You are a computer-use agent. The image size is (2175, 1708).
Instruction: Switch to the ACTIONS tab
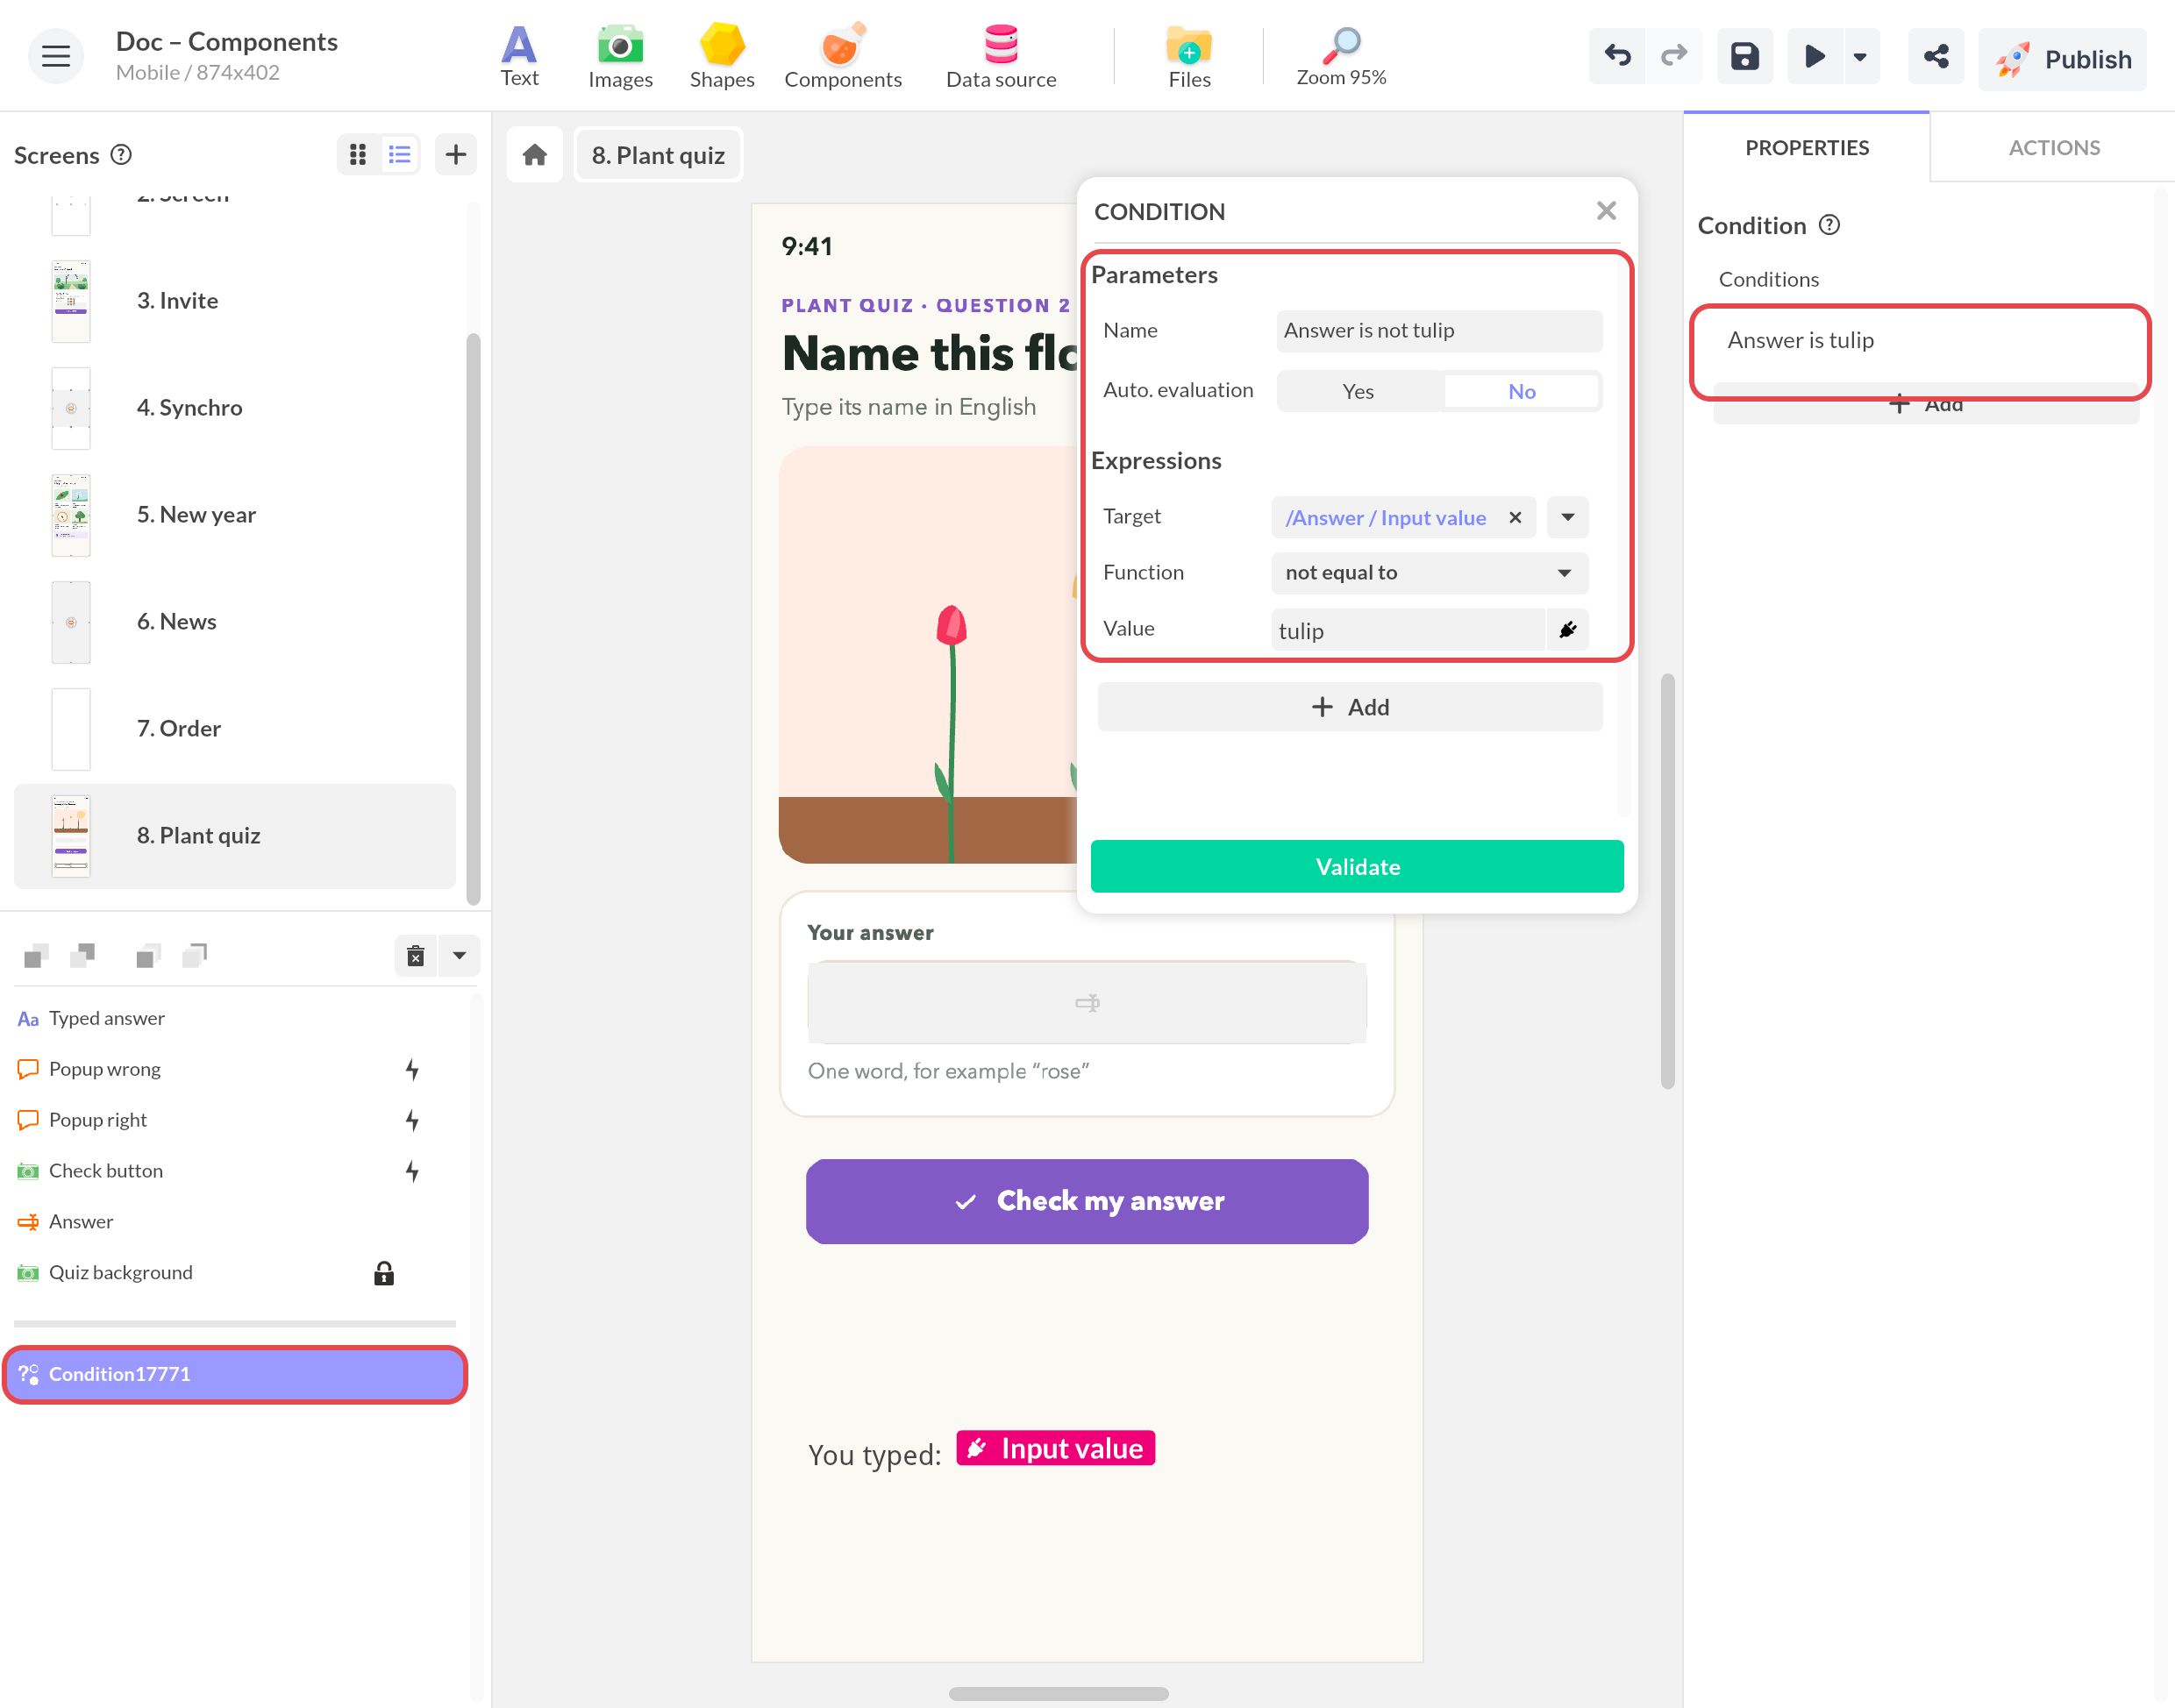2054,148
